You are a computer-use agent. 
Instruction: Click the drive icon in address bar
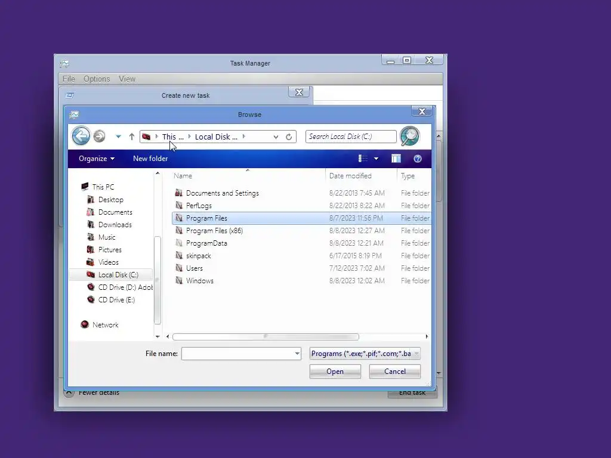tap(147, 137)
